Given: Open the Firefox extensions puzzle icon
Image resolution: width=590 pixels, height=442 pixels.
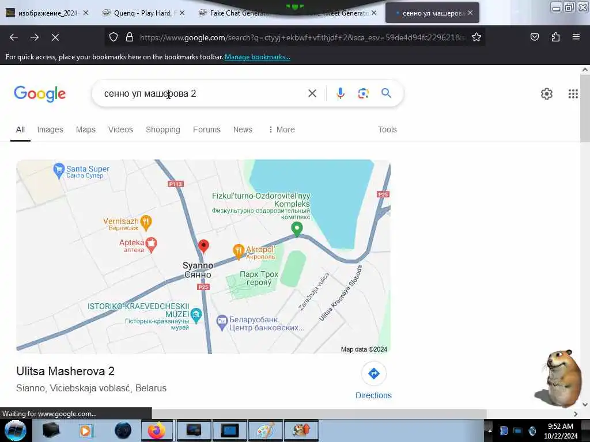Looking at the screenshot, I should coord(555,37).
